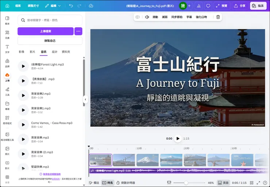Redo the last action

click(x=80, y=6)
